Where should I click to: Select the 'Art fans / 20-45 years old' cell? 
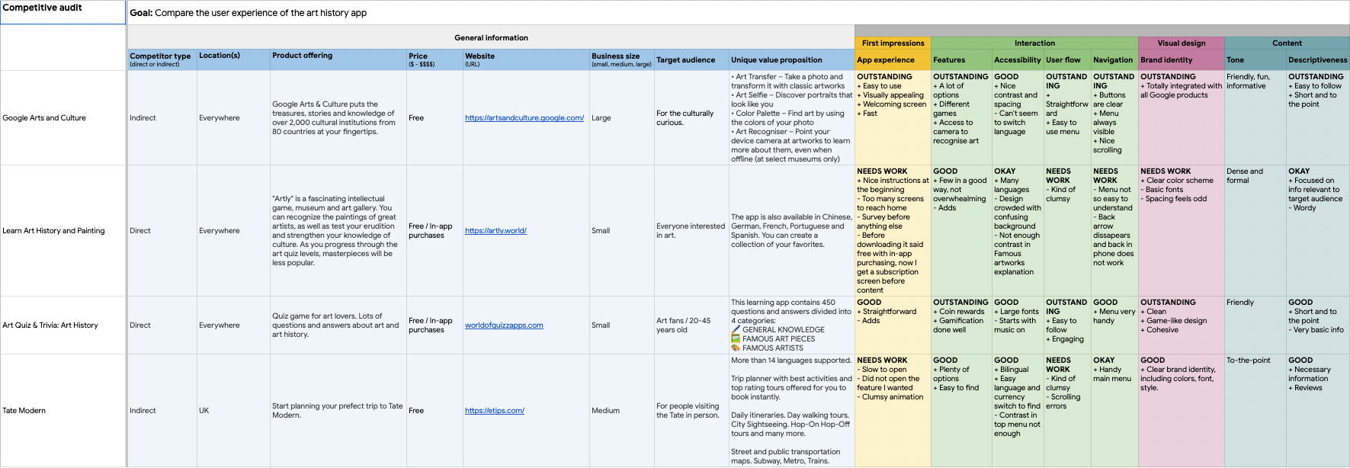pyautogui.click(x=691, y=325)
